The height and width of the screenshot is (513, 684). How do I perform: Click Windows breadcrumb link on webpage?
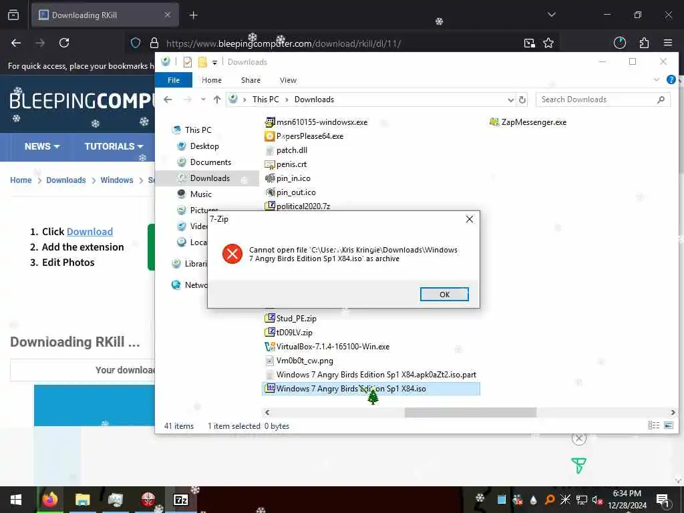tap(116, 180)
